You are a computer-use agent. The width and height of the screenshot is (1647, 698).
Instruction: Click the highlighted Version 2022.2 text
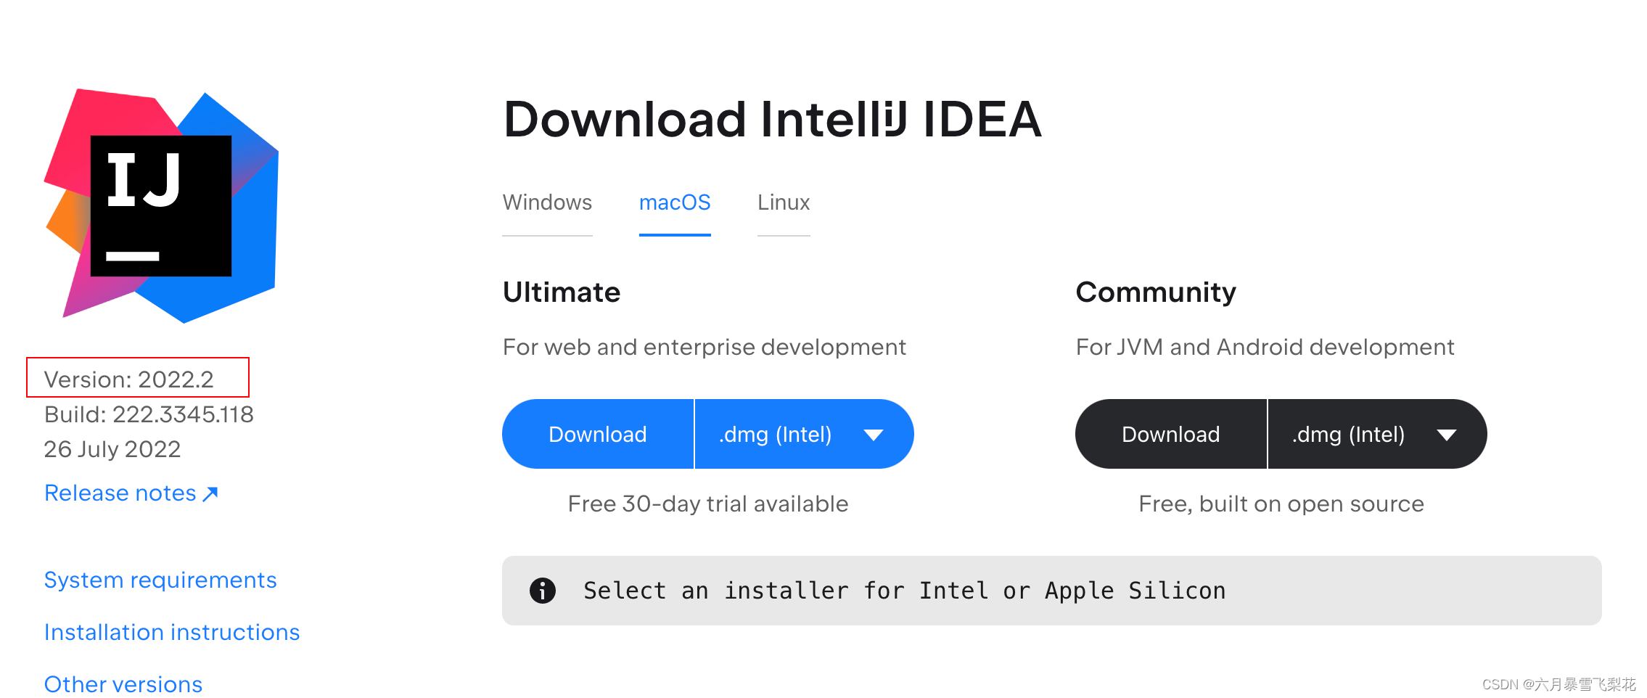pyautogui.click(x=128, y=379)
